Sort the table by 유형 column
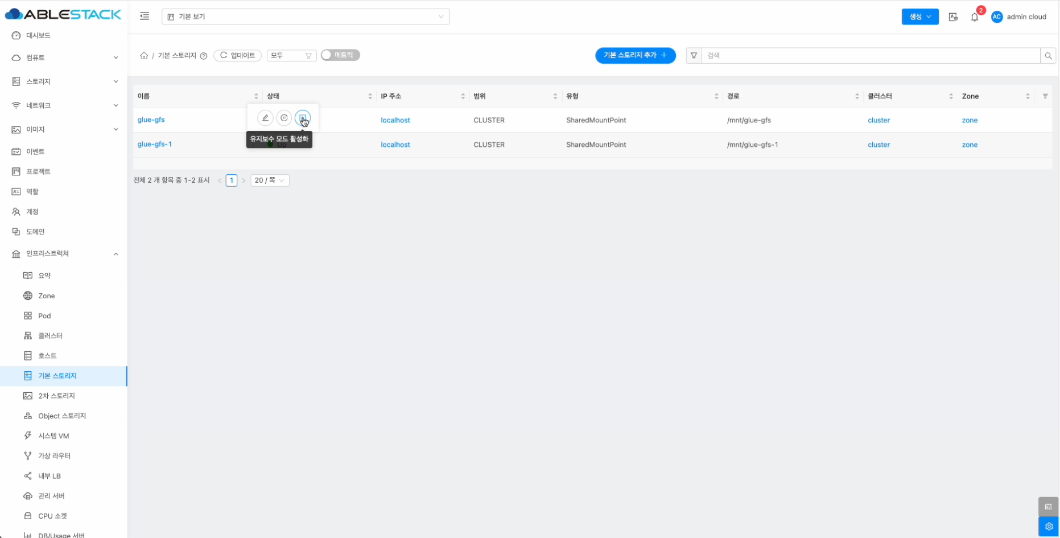This screenshot has width=1060, height=538. [x=716, y=96]
